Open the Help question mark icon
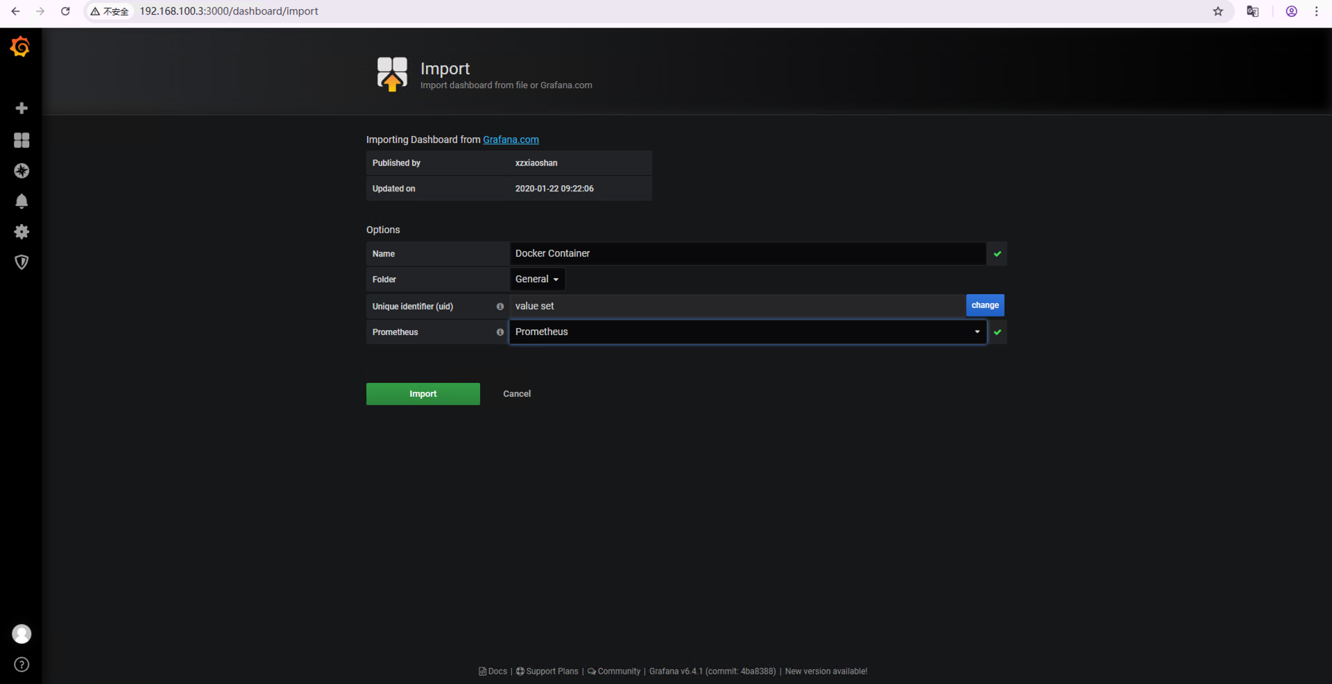This screenshot has height=684, width=1332. (x=22, y=665)
